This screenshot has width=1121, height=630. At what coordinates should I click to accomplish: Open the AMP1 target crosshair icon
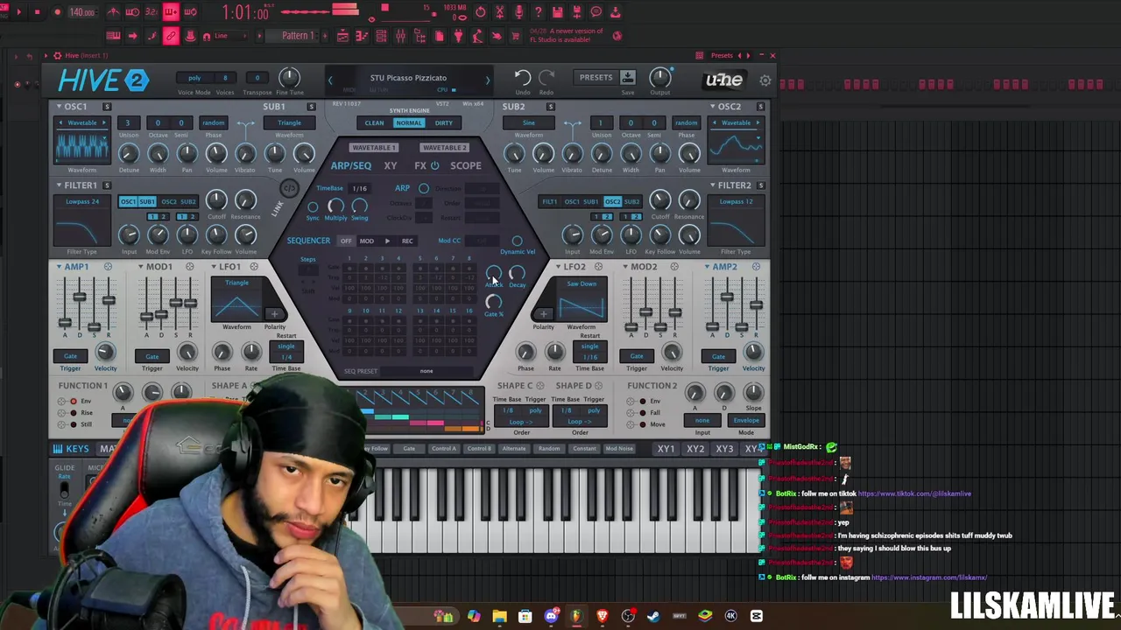[108, 267]
